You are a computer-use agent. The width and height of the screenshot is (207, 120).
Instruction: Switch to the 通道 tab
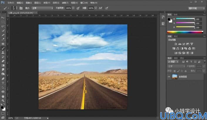click(176, 58)
